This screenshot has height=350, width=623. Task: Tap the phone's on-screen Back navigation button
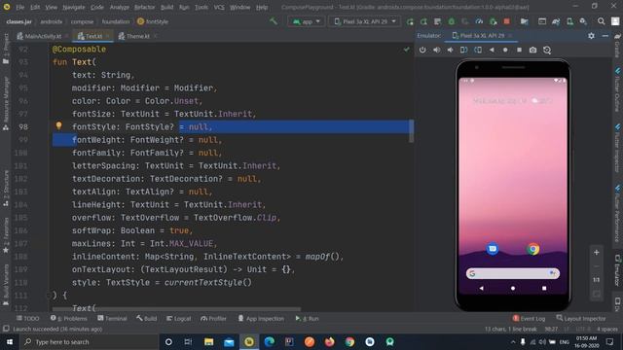click(x=482, y=288)
